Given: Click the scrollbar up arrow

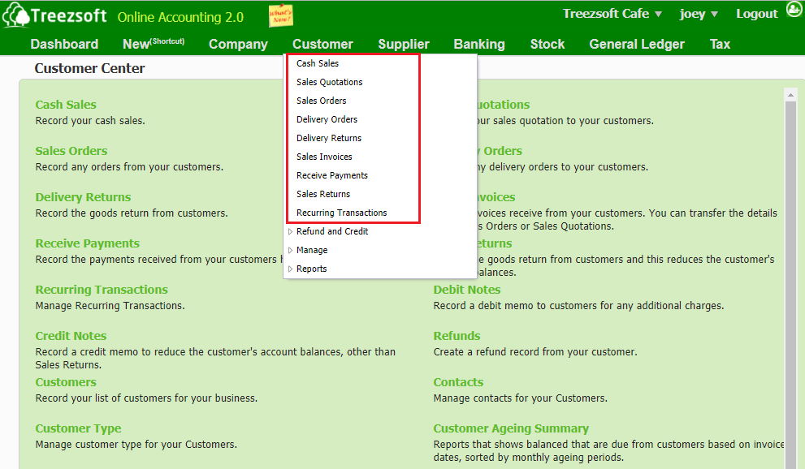Looking at the screenshot, I should [x=790, y=95].
